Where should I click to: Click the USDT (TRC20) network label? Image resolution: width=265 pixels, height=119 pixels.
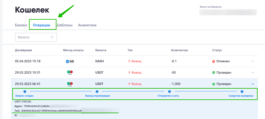pos(23,102)
